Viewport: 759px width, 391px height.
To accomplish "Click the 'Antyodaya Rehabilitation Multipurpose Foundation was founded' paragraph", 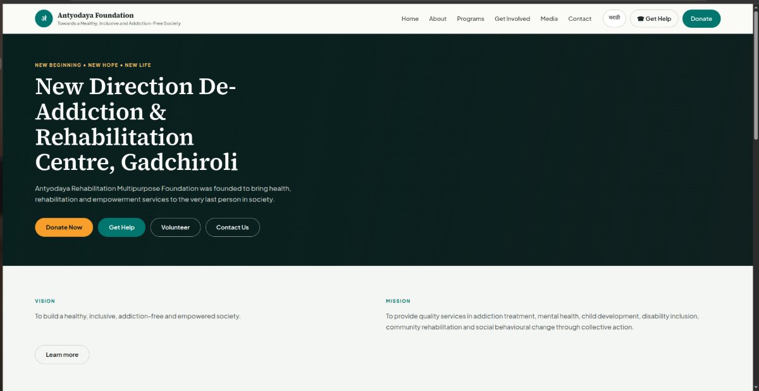I will [x=163, y=194].
